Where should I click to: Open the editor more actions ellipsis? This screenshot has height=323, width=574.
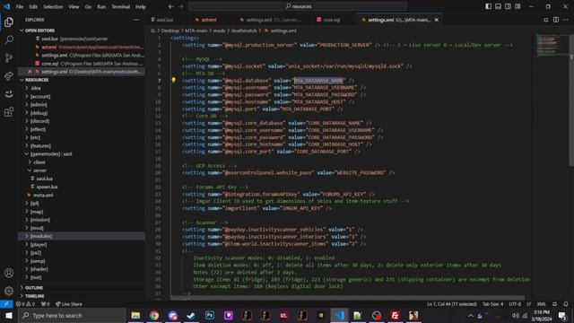point(566,20)
